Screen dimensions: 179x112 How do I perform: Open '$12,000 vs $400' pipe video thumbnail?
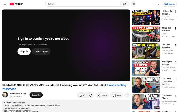[x=146, y=51]
